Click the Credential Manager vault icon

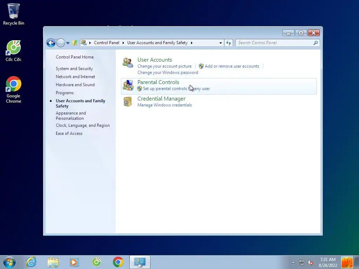coord(128,102)
